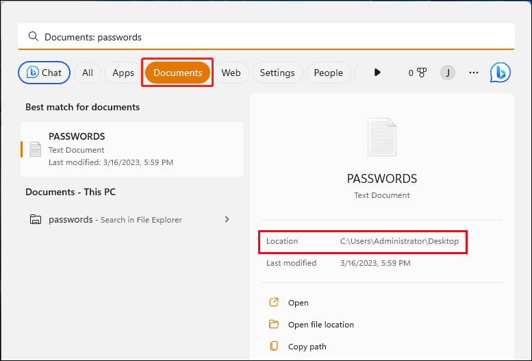Image resolution: width=532 pixels, height=361 pixels.
Task: Select the PASSWORDS best match result
Action: tap(131, 149)
